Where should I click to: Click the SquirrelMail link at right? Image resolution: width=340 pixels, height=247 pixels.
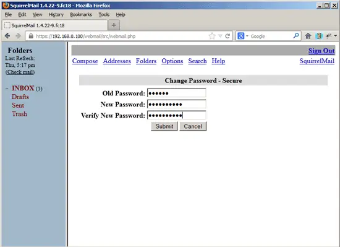pyautogui.click(x=317, y=61)
